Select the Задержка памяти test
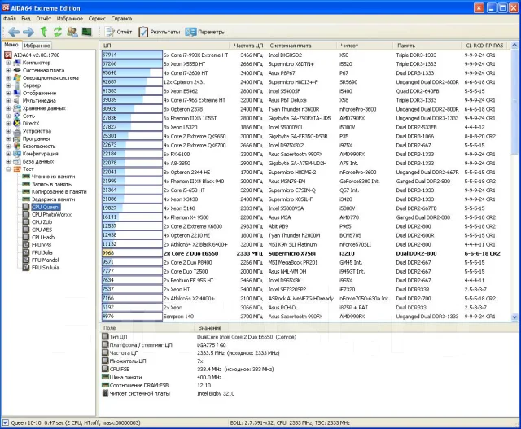The image size is (521, 429). point(53,199)
